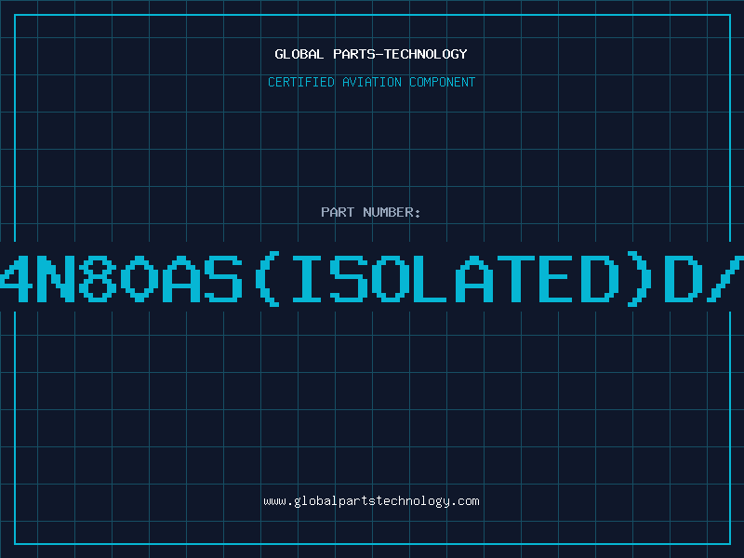
Task: Click the PART NUMBER: label
Action: [371, 212]
